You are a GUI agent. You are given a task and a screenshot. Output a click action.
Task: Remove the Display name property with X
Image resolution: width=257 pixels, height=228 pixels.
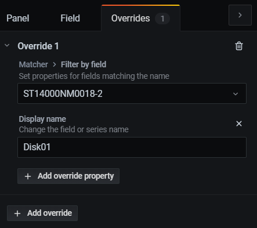click(x=239, y=124)
